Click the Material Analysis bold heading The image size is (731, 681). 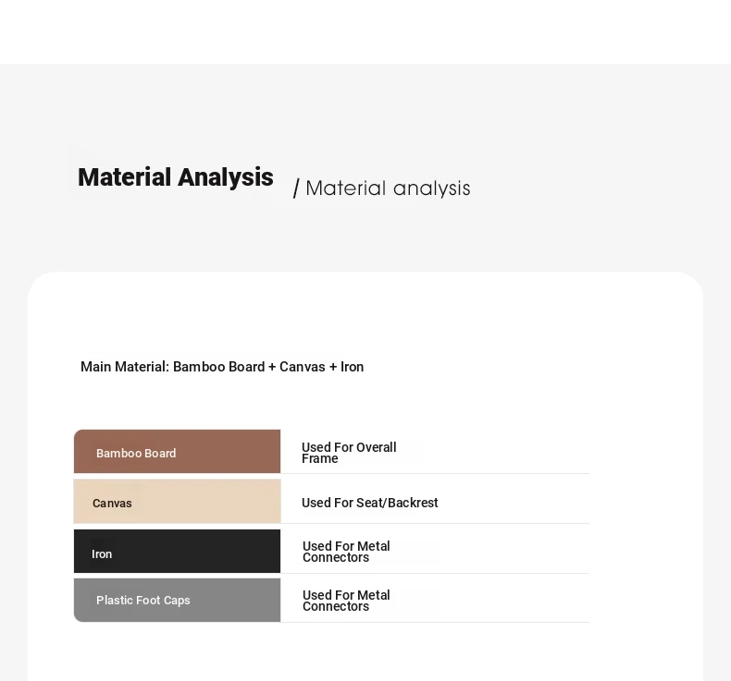pos(175,177)
